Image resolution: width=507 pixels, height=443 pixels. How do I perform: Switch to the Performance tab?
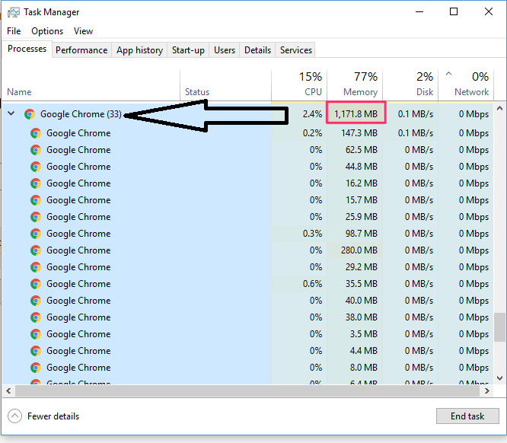81,50
